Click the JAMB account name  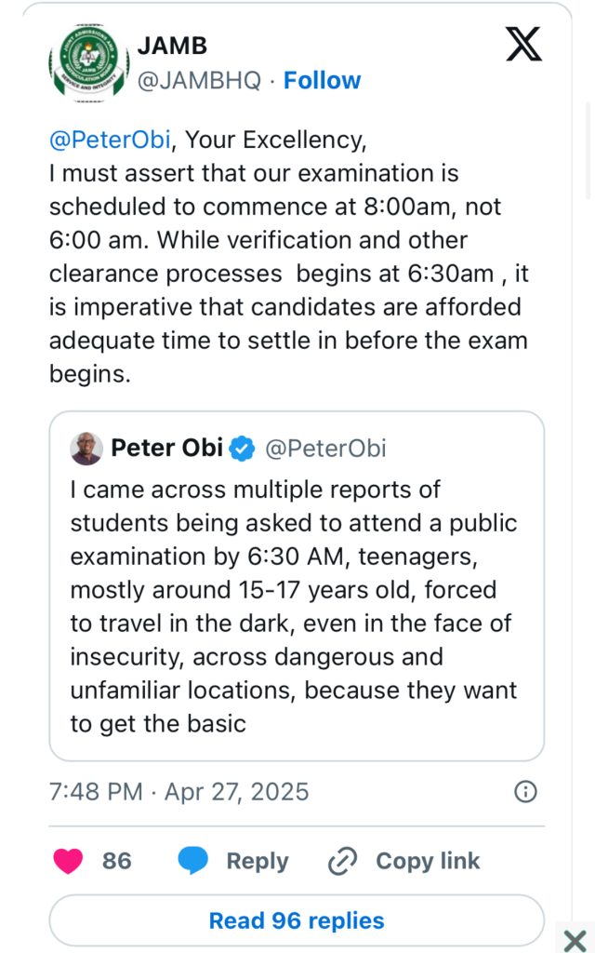point(172,46)
